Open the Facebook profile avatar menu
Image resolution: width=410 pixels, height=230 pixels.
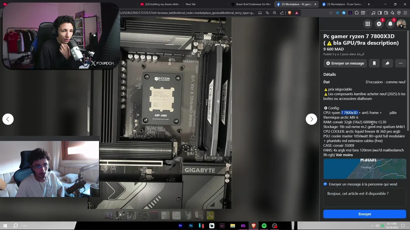click(401, 24)
